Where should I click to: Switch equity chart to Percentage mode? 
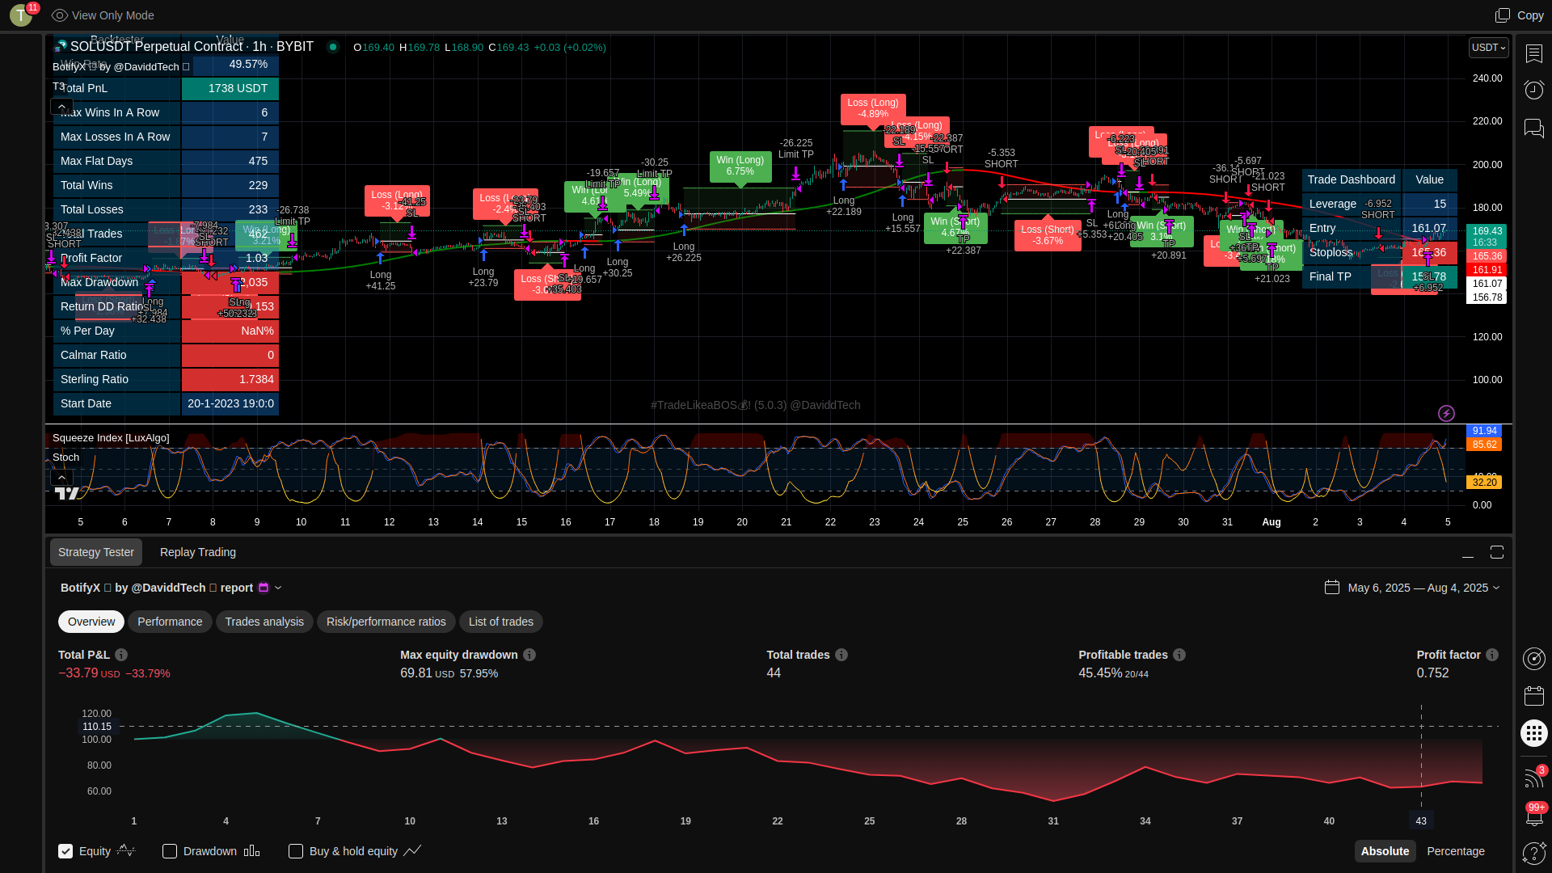(x=1456, y=851)
